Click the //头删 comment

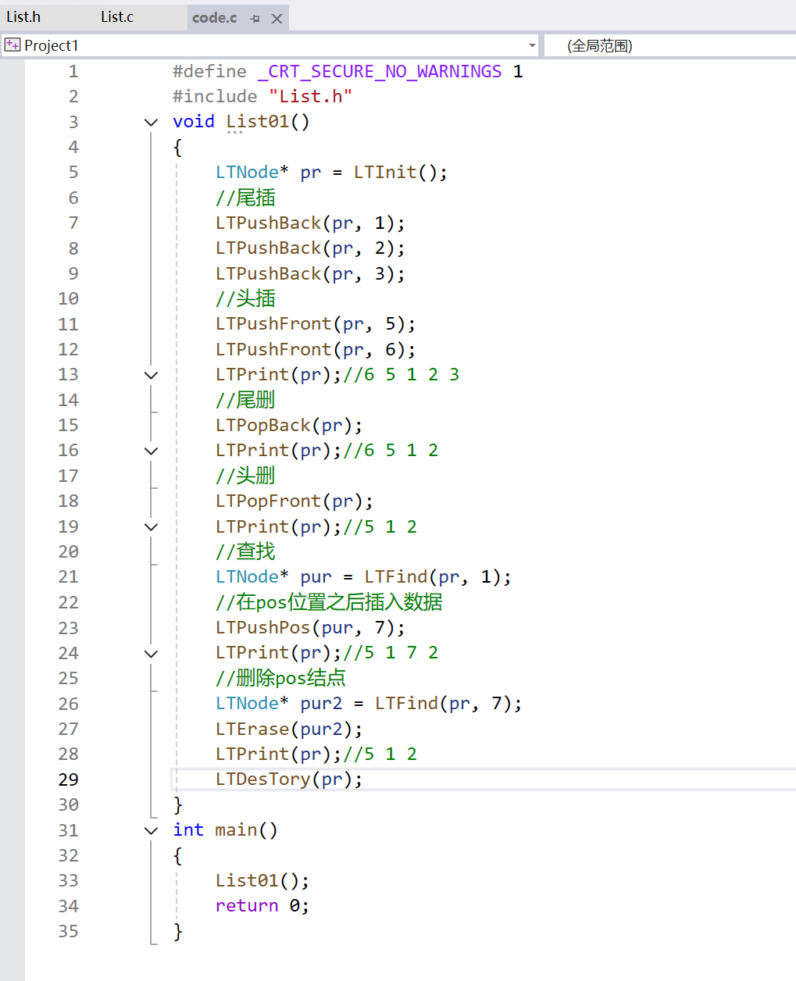click(x=246, y=476)
